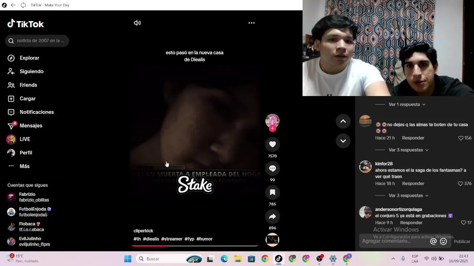Open Microsoft Edge from the taskbar
The height and width of the screenshot is (266, 474).
coord(224,259)
